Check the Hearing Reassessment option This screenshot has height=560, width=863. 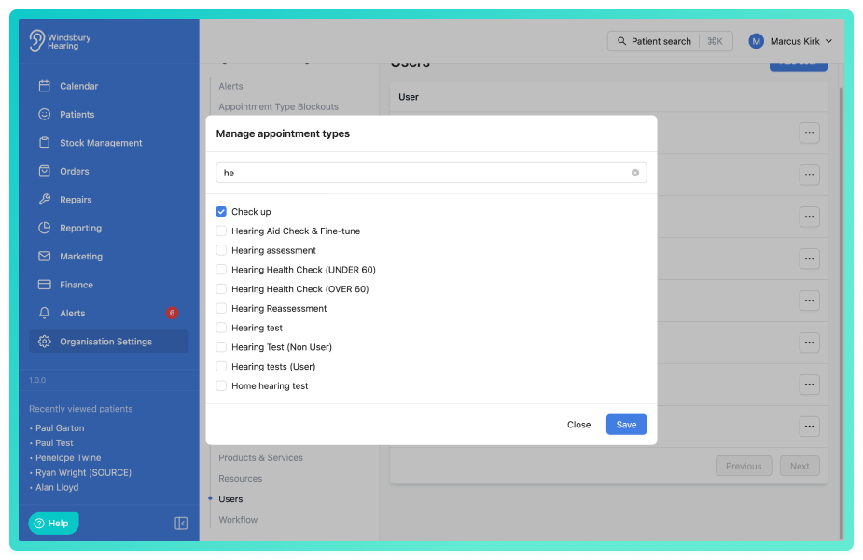pyautogui.click(x=221, y=308)
